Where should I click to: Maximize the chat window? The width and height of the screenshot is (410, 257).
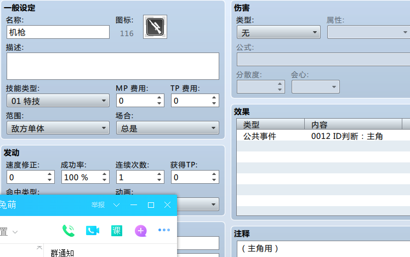pos(151,205)
